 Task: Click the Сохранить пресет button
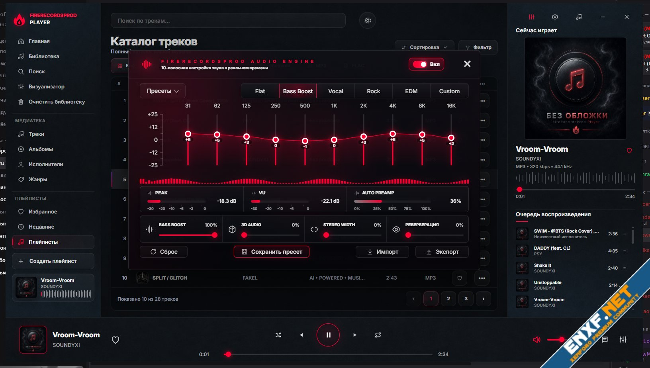click(272, 252)
